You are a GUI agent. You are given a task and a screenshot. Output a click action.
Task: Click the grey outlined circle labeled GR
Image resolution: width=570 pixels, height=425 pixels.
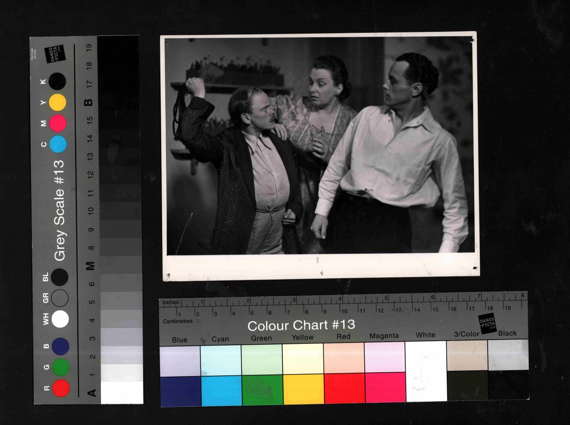point(60,298)
